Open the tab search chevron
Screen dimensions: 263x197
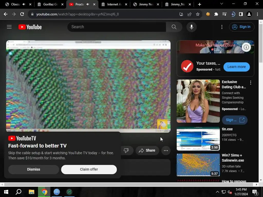coord(222,4)
